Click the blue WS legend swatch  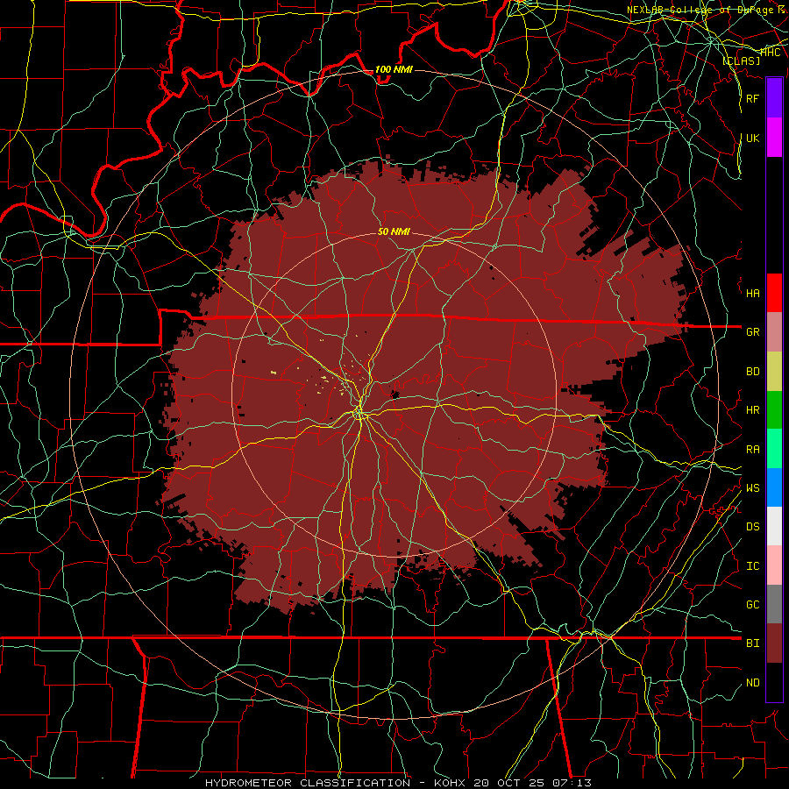774,487
